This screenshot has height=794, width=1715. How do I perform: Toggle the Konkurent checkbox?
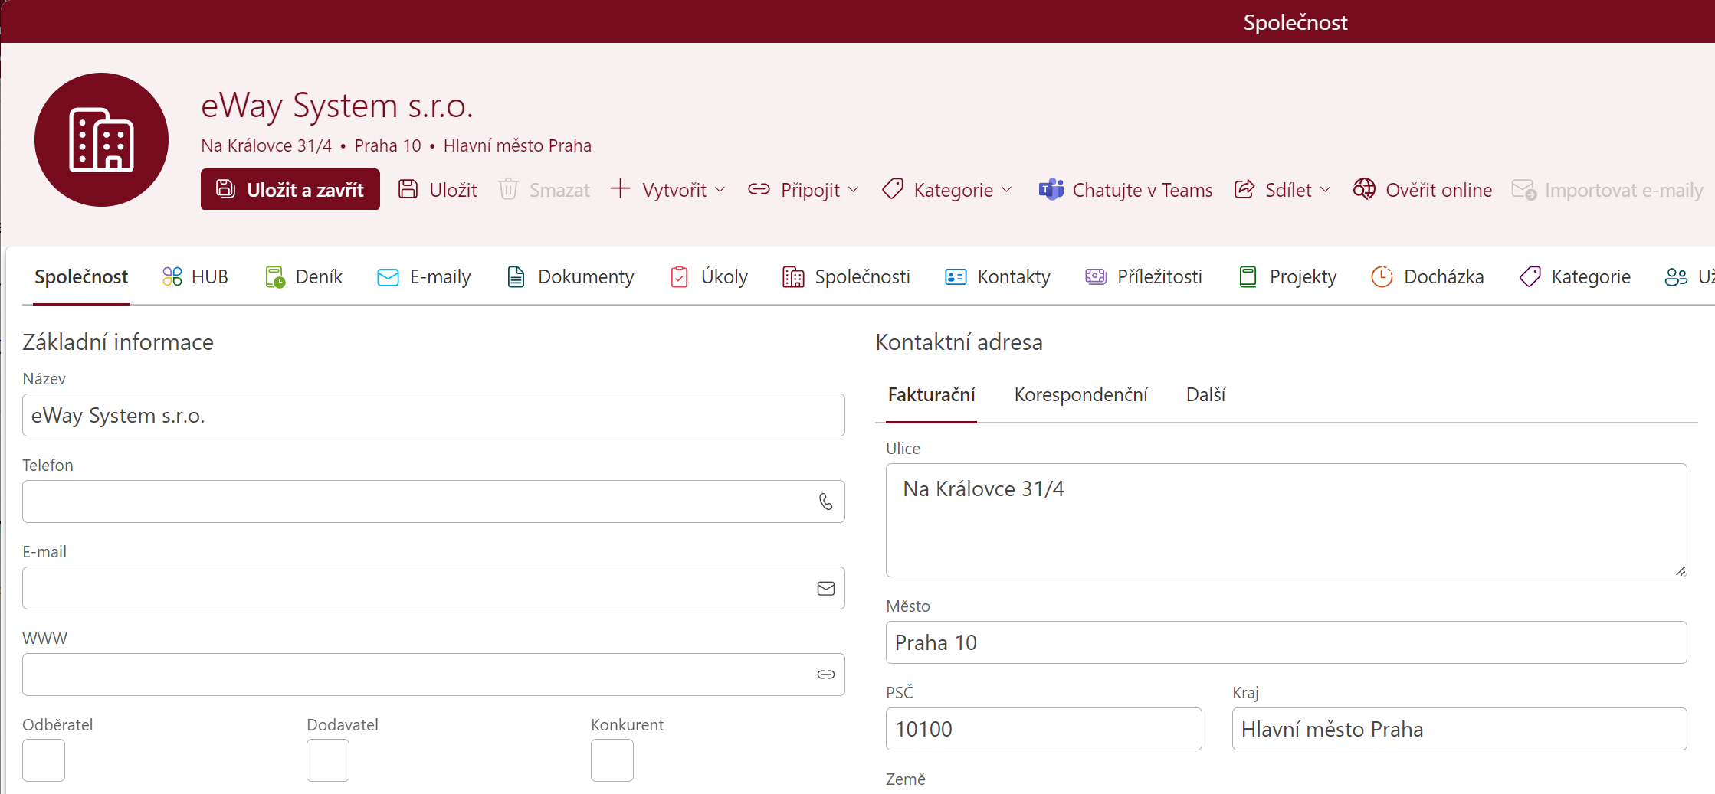[612, 760]
